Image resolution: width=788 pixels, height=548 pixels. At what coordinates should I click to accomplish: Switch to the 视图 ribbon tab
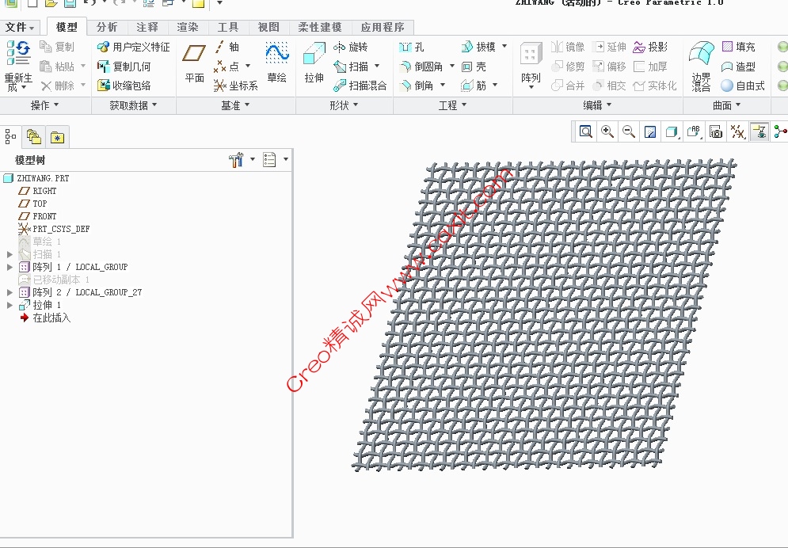tap(268, 27)
